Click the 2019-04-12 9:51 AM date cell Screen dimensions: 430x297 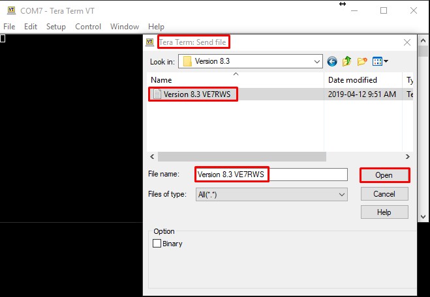click(x=362, y=94)
